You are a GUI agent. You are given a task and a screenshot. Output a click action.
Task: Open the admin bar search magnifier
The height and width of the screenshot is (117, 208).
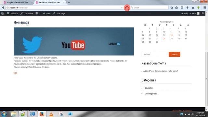coord(203,13)
